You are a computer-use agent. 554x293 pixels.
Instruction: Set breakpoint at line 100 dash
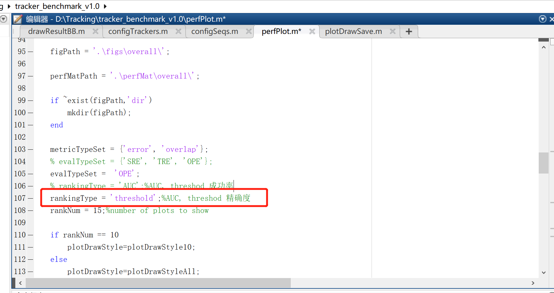[30, 113]
